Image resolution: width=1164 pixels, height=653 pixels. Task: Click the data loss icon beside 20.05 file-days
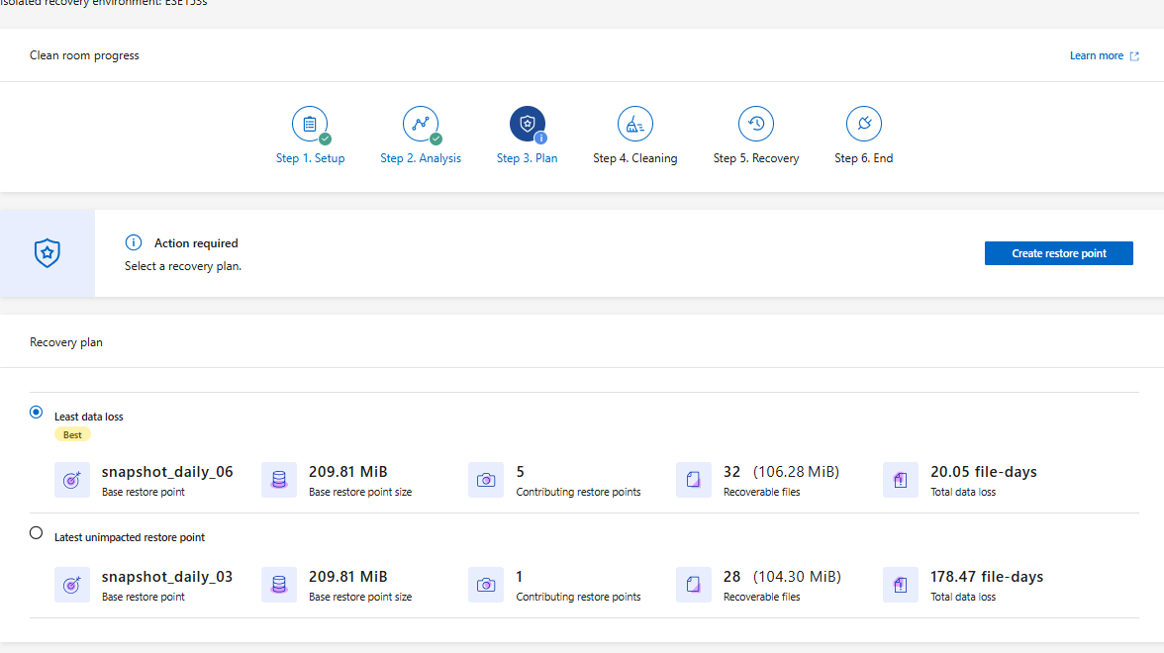pos(900,479)
